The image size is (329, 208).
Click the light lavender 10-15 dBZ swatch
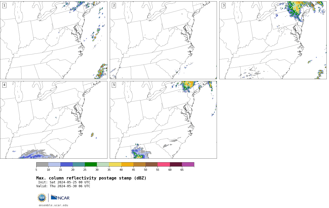(x=54, y=165)
